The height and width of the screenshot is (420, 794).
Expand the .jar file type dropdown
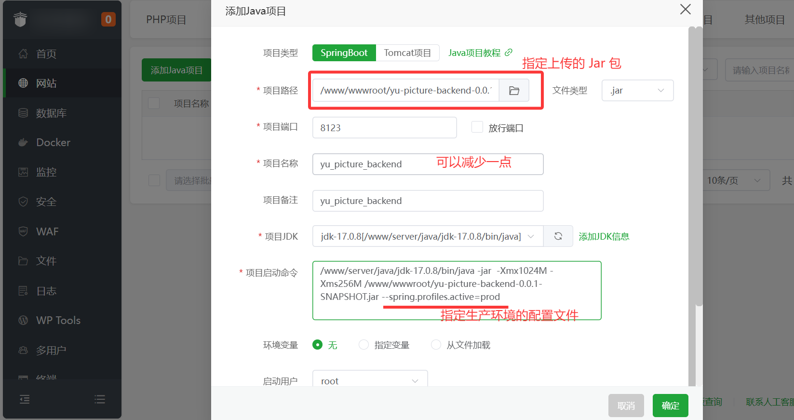(637, 91)
